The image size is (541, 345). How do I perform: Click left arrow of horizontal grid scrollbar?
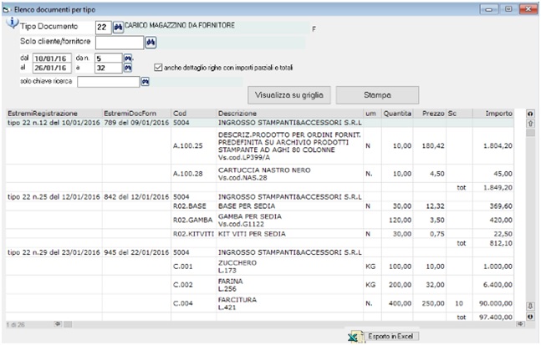click(x=58, y=324)
